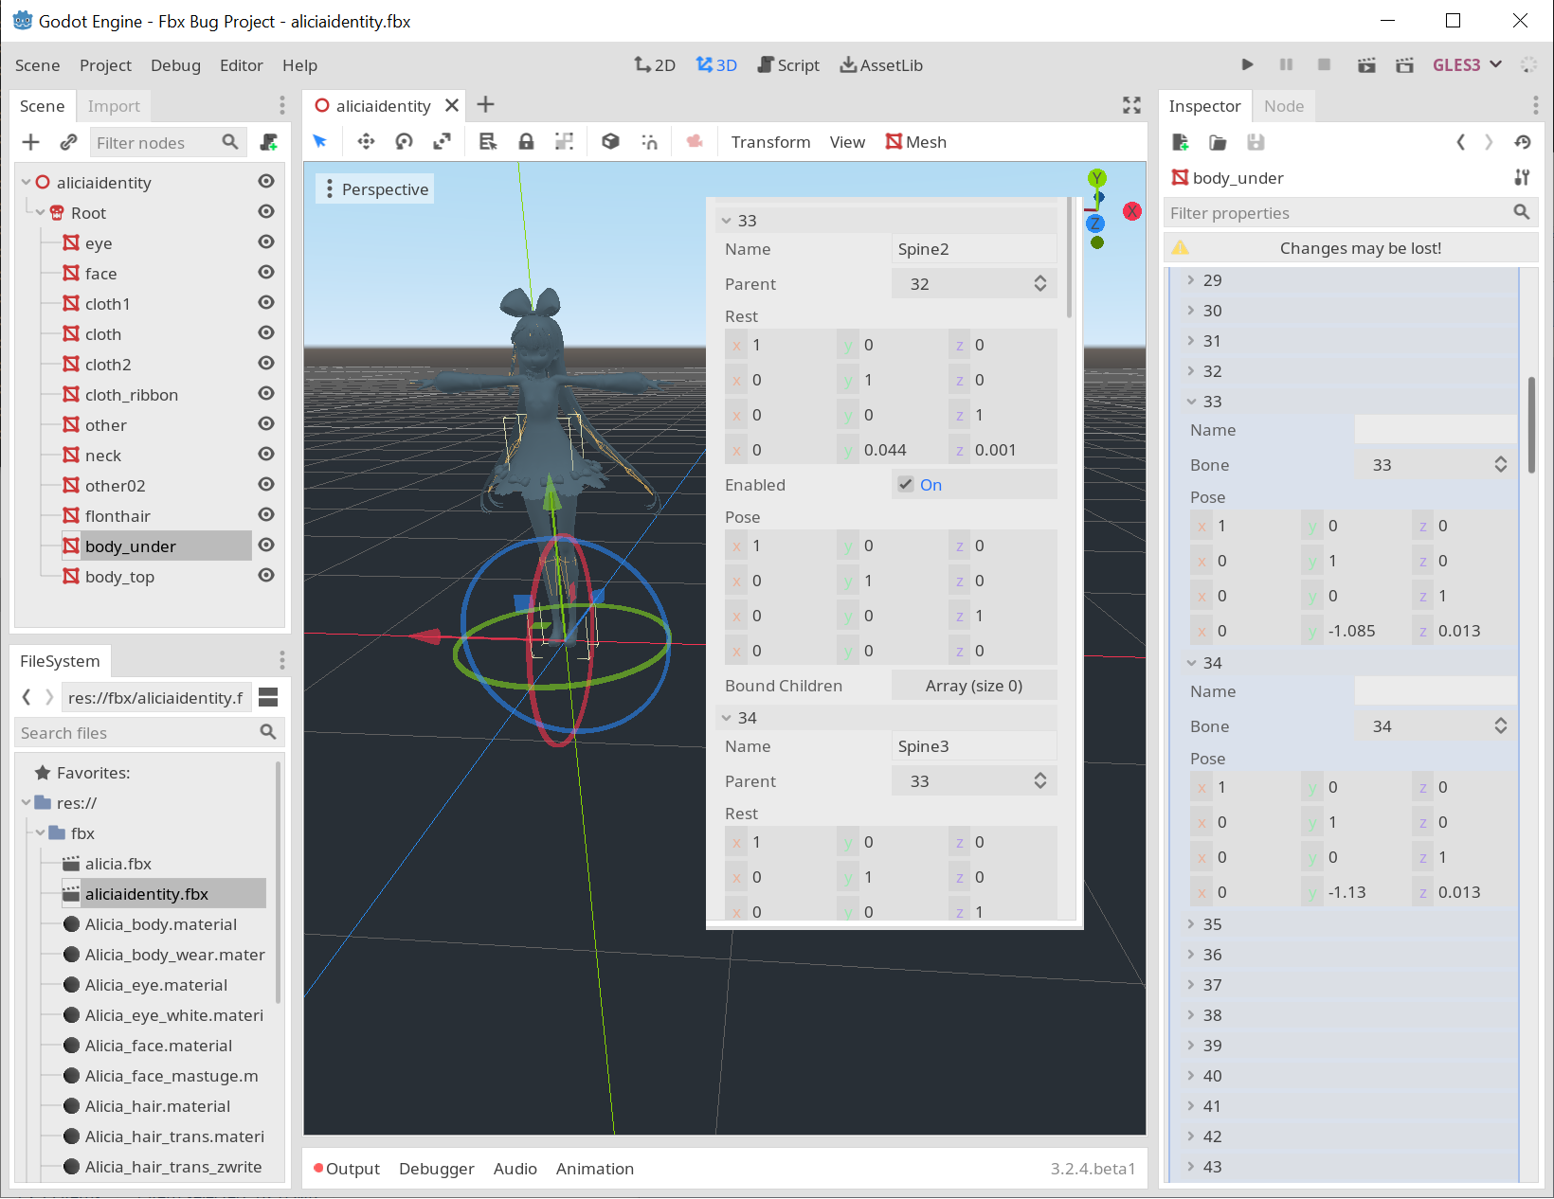1554x1199 pixels.
Task: Instance a scene using the chain link icon
Action: pyautogui.click(x=67, y=141)
